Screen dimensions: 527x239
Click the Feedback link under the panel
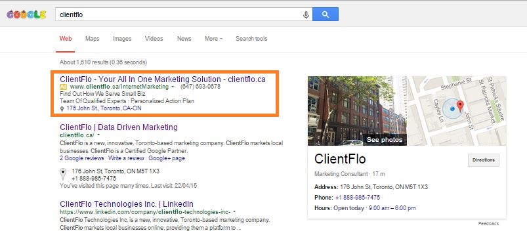(x=489, y=223)
